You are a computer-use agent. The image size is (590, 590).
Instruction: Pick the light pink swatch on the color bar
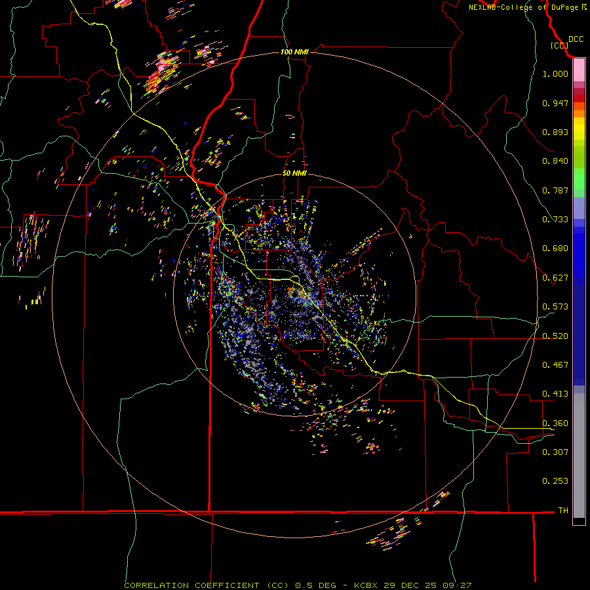pyautogui.click(x=579, y=70)
